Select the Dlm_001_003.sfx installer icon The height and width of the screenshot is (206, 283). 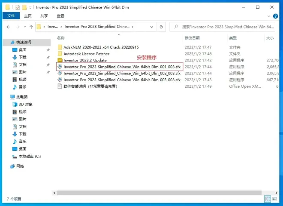[x=60, y=66]
